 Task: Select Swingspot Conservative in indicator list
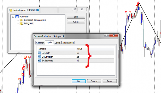click(35, 20)
